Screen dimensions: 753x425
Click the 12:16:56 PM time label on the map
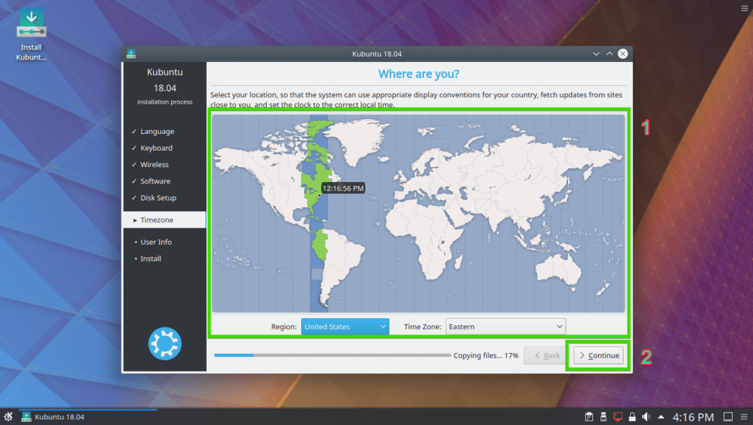click(x=343, y=189)
